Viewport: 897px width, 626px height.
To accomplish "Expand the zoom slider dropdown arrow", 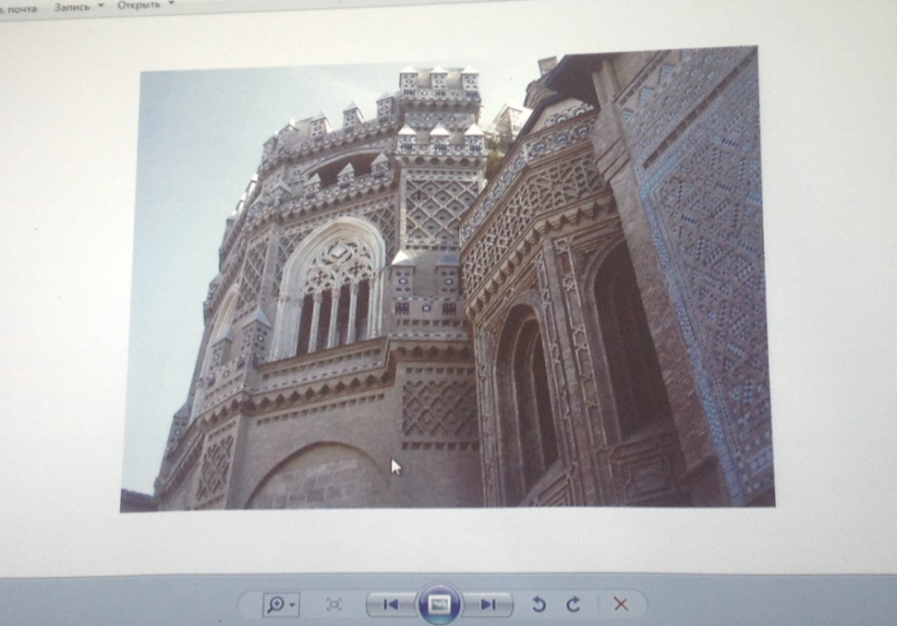I will click(292, 605).
